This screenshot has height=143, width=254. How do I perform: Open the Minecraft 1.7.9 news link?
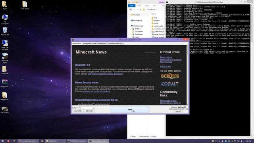83,65
